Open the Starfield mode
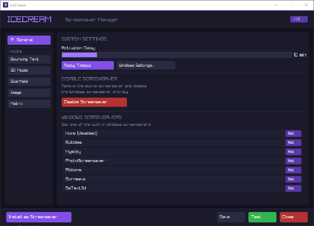Screen dimensions: 314x226 click(29, 82)
